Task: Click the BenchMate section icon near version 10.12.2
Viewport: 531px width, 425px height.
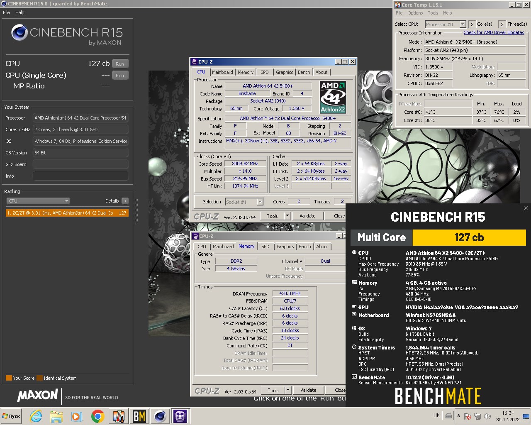Action: pos(354,377)
